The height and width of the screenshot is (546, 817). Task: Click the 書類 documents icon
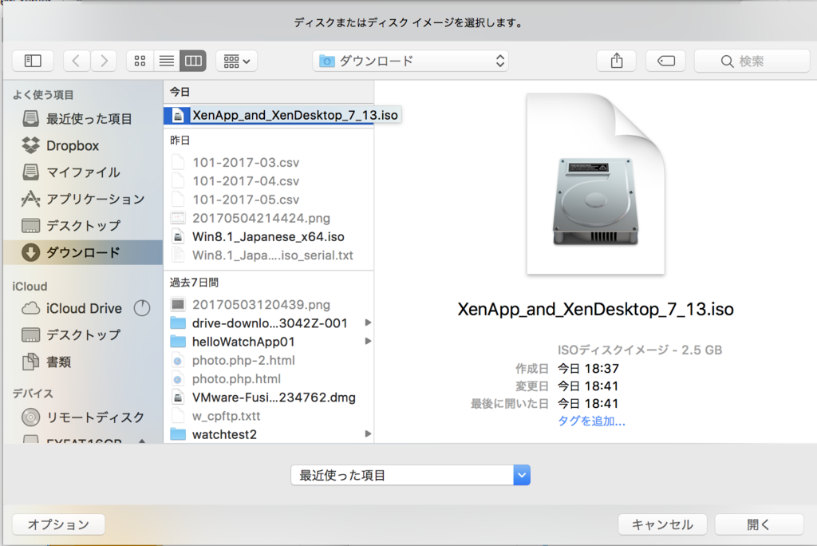[x=31, y=362]
